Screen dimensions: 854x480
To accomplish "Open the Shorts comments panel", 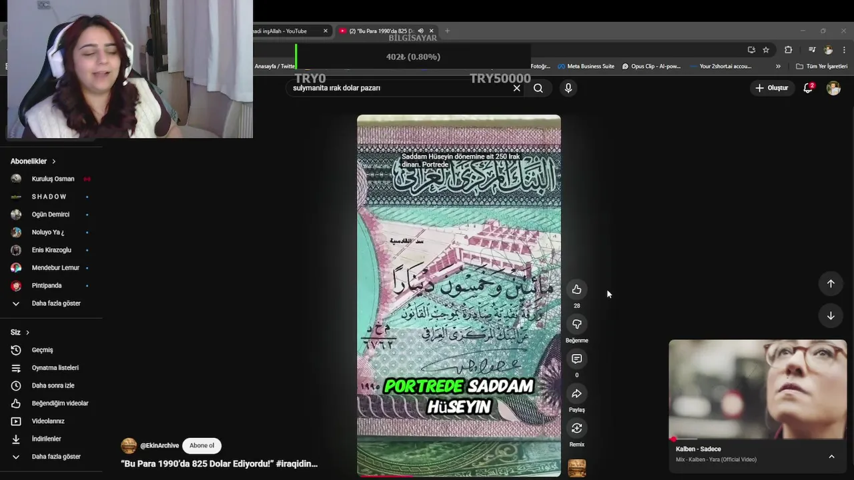I will (576, 359).
